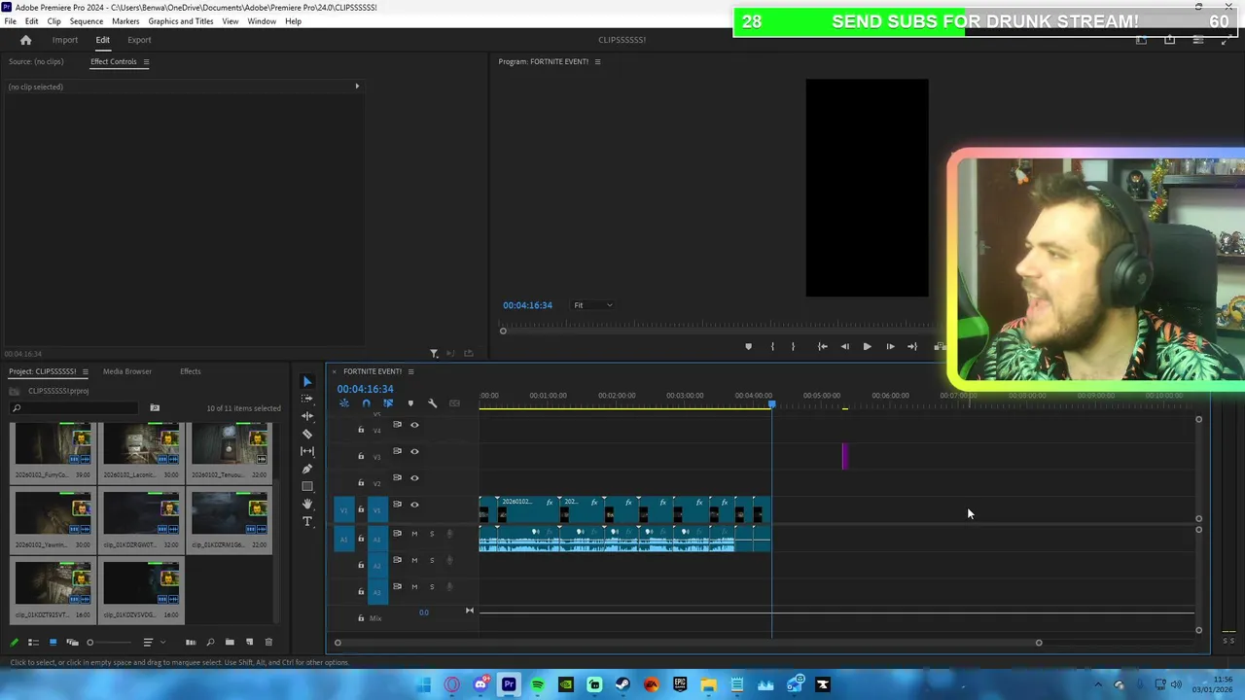The width and height of the screenshot is (1245, 700).
Task: Click Add Marker in Program monitor
Action: (748, 346)
